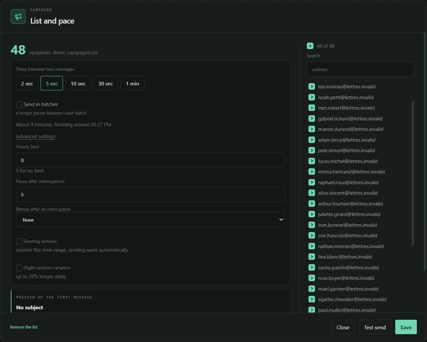Open the Retries after an interruption dropdown
The image size is (427, 342).
[x=150, y=220]
